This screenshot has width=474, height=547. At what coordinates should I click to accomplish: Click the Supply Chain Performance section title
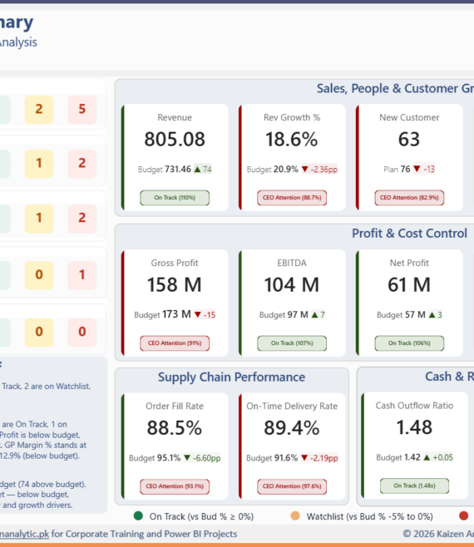(x=231, y=377)
